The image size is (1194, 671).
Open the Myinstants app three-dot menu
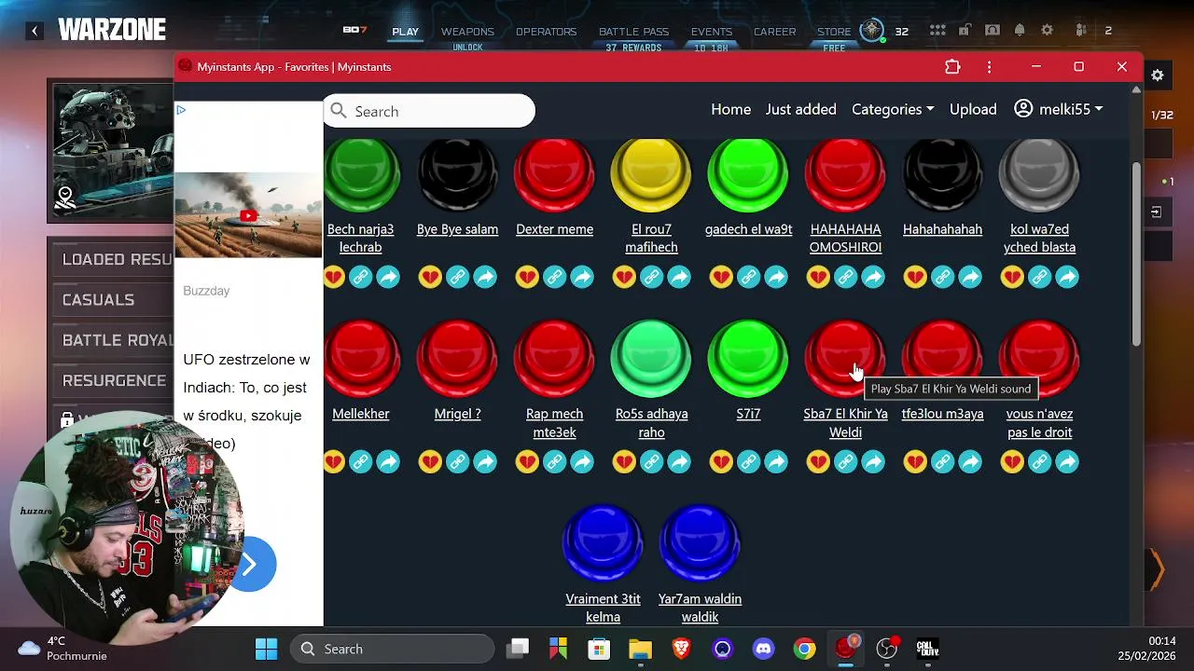tap(990, 67)
